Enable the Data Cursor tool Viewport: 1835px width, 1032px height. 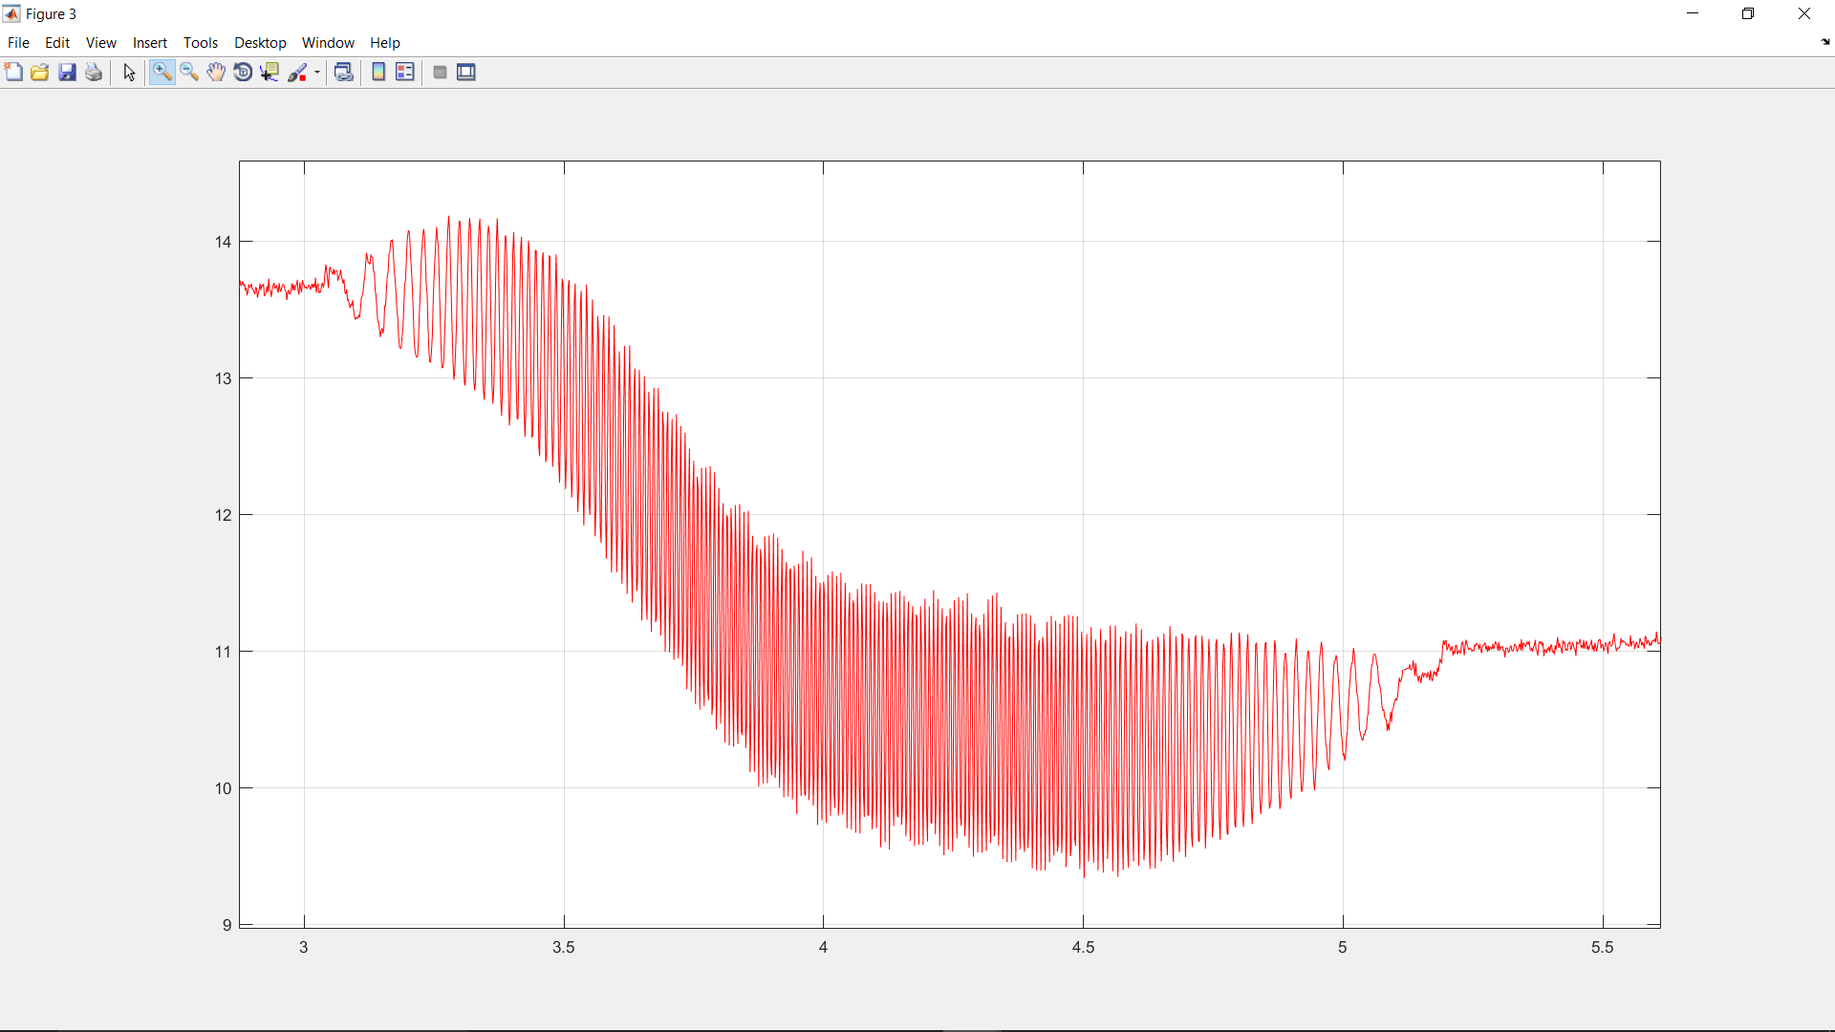click(270, 73)
